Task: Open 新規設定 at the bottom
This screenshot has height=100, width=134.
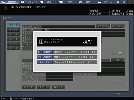Action: (x=44, y=87)
